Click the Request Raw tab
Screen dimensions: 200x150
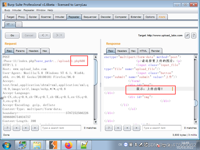coord(9,51)
